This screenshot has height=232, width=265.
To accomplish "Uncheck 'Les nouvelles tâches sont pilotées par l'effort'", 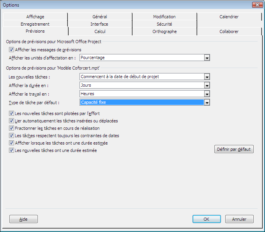I will click(x=11, y=113).
